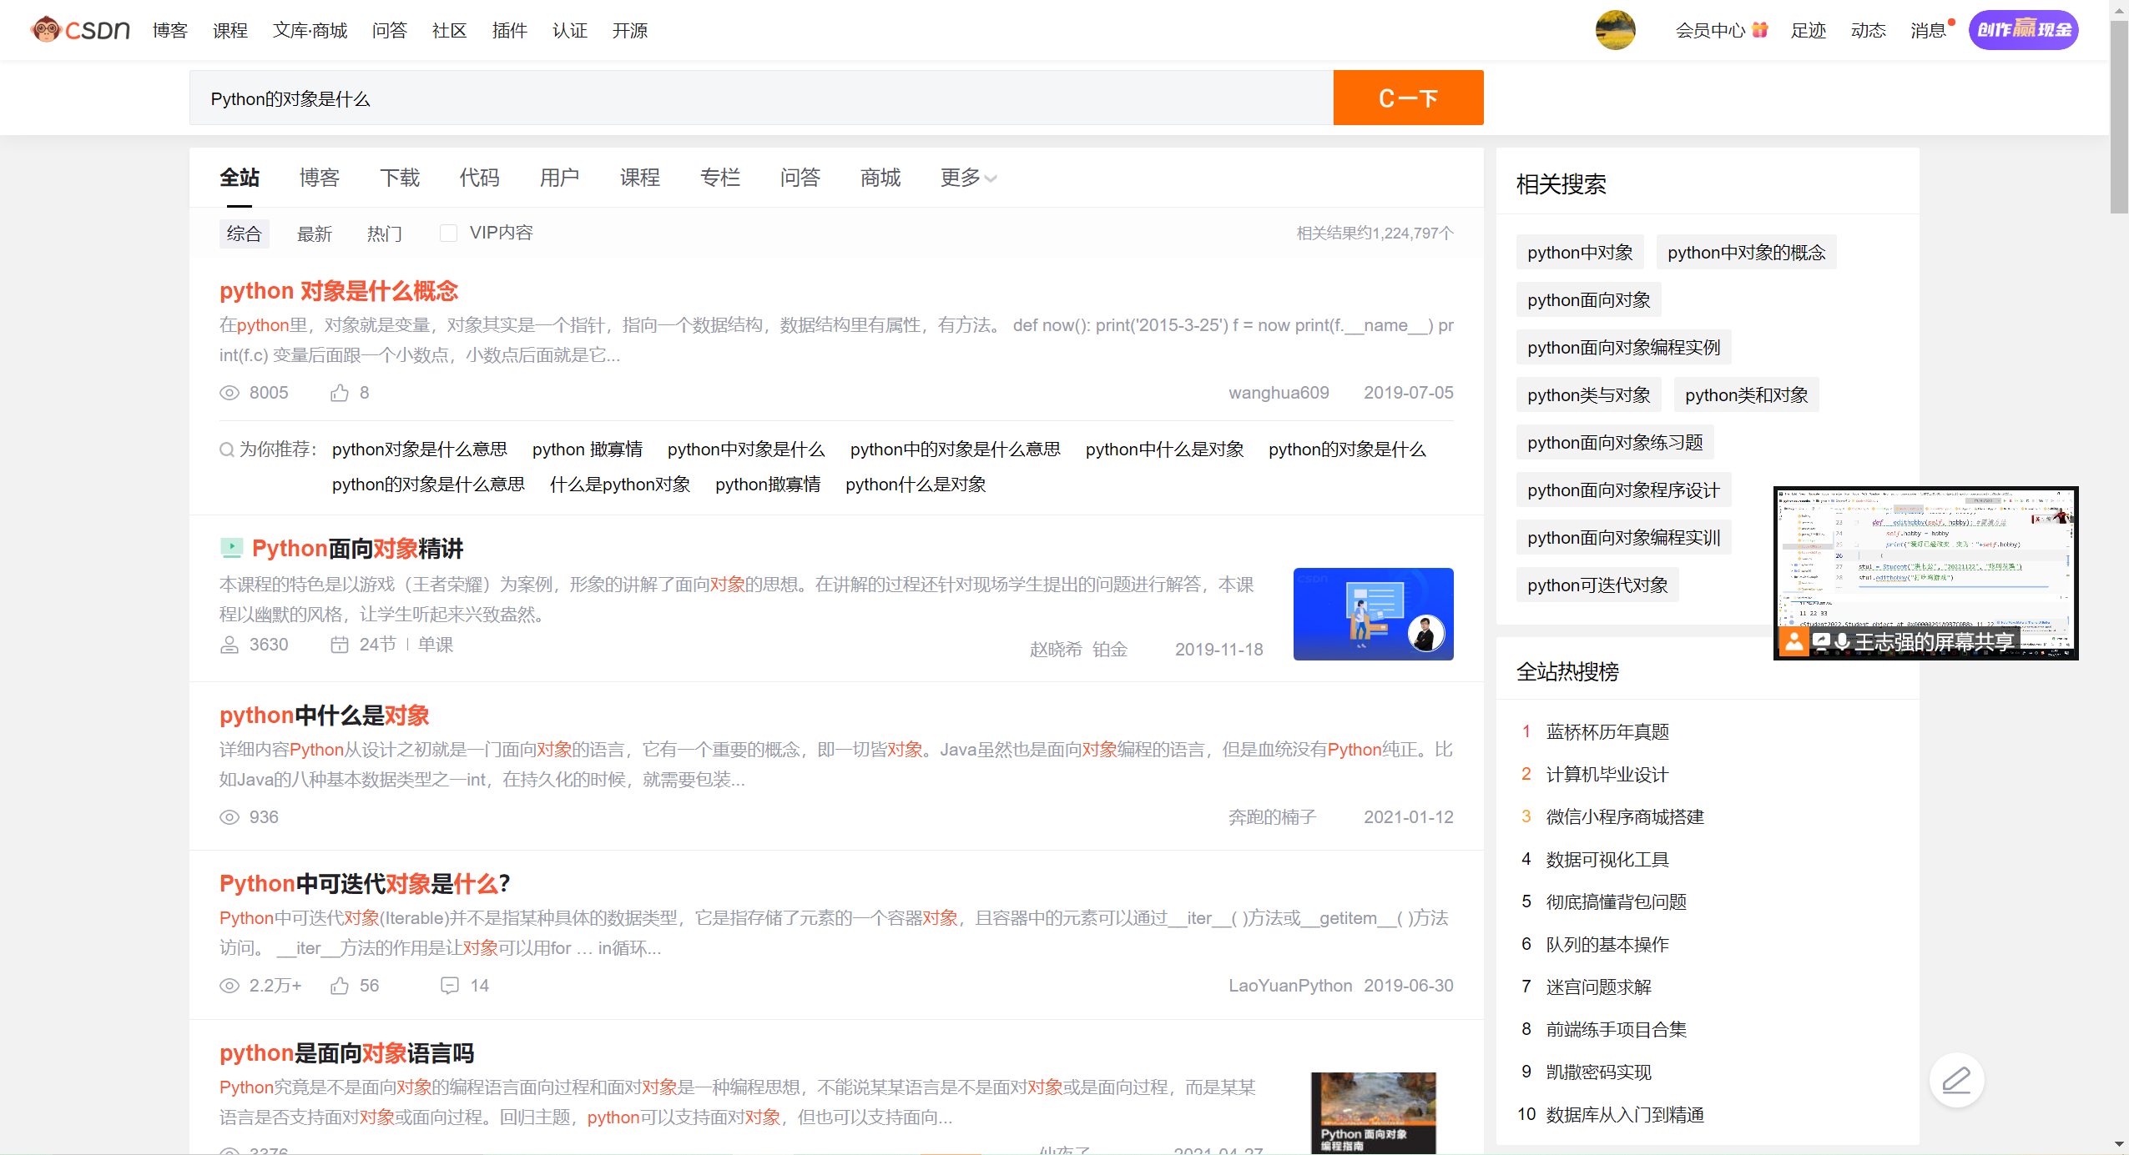Click the orange C一下 search button
The image size is (2129, 1155).
[x=1407, y=98]
